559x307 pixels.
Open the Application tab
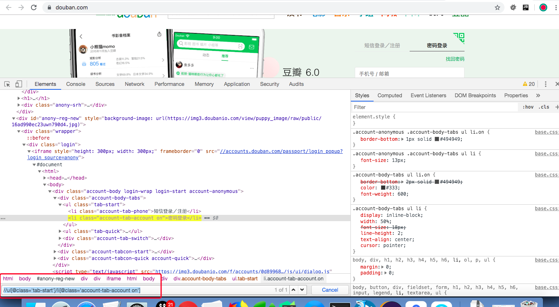click(237, 84)
